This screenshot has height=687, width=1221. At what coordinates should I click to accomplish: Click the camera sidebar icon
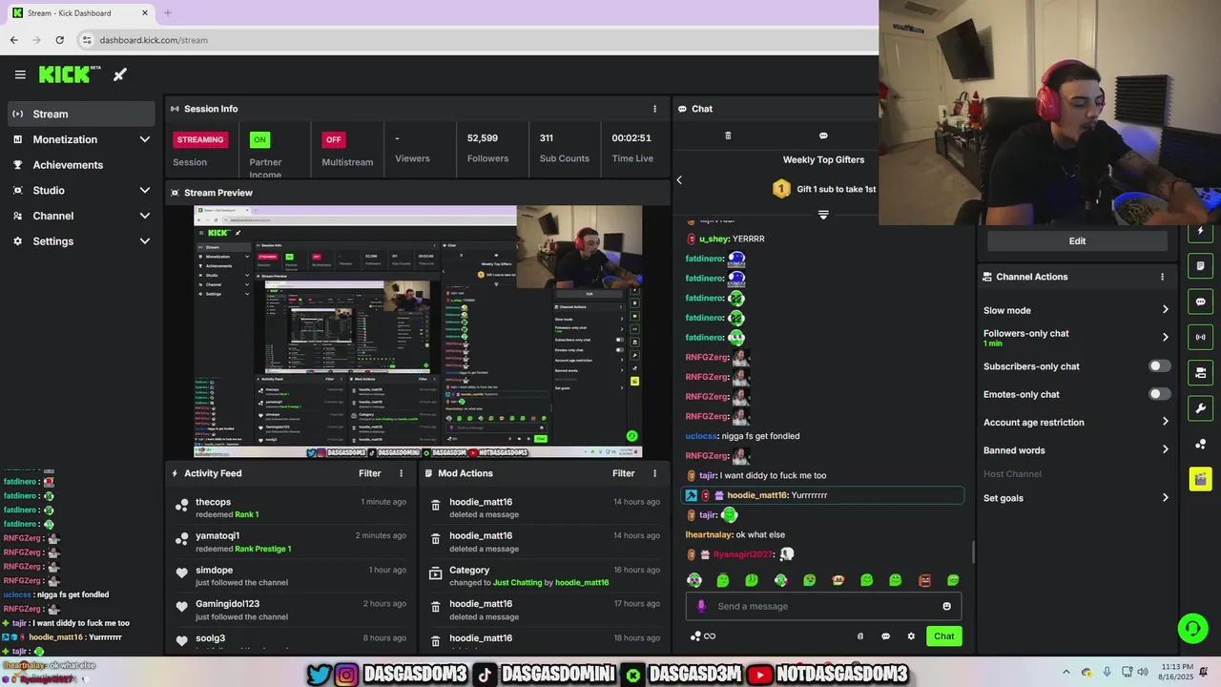point(1201,372)
